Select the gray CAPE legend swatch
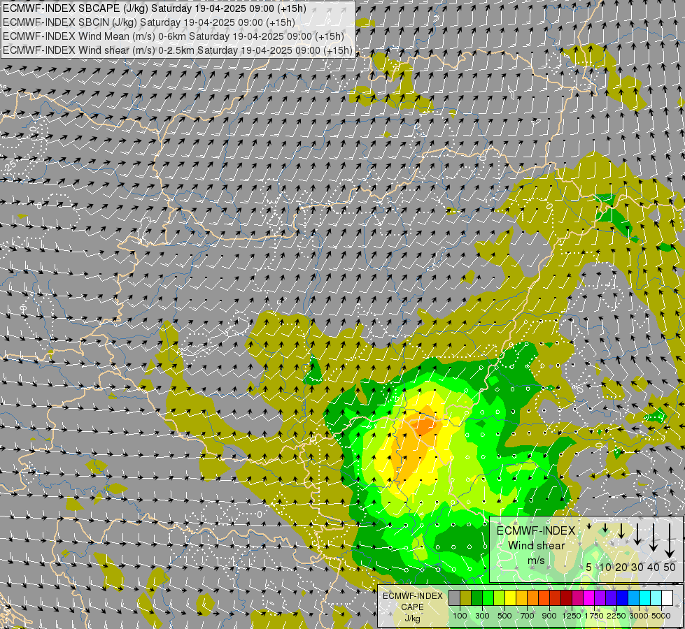The height and width of the screenshot is (629, 685). [454, 598]
